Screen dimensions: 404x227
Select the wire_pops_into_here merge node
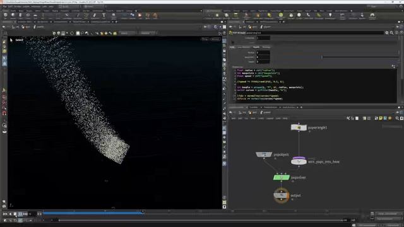click(x=299, y=161)
